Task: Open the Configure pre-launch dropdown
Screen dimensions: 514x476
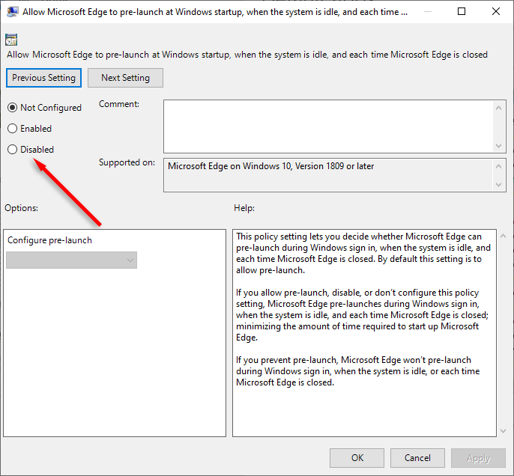Action: point(71,260)
